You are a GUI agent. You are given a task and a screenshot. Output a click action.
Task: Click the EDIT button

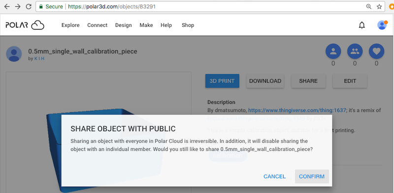pos(350,81)
